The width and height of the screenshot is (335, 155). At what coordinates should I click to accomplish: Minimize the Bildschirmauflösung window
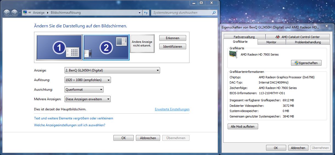pos(194,2)
